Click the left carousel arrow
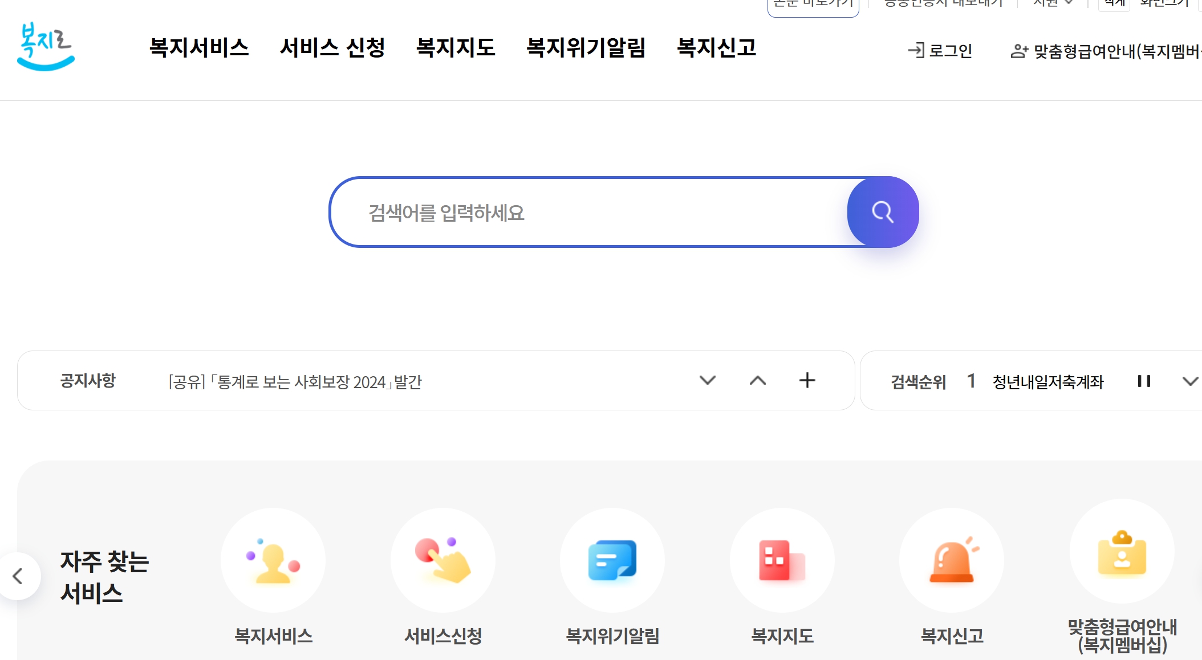This screenshot has height=660, width=1202. click(x=17, y=576)
